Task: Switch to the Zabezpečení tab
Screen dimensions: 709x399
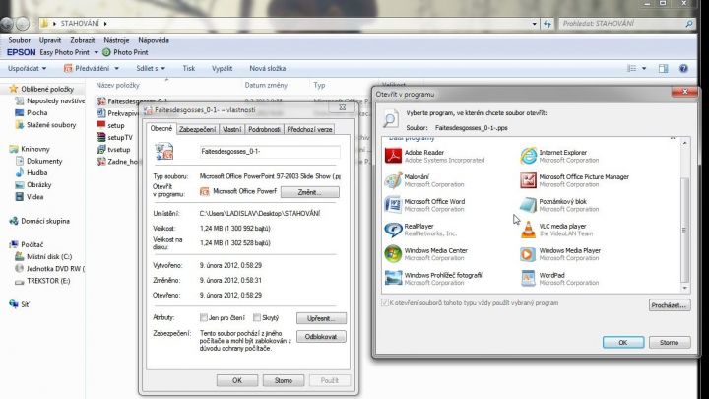Action: pyautogui.click(x=197, y=129)
